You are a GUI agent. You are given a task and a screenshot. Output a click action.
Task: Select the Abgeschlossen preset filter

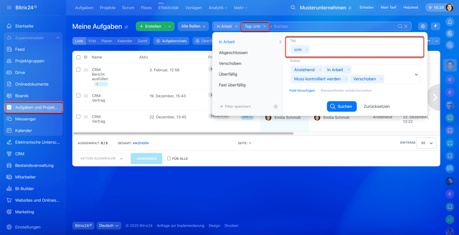233,53
